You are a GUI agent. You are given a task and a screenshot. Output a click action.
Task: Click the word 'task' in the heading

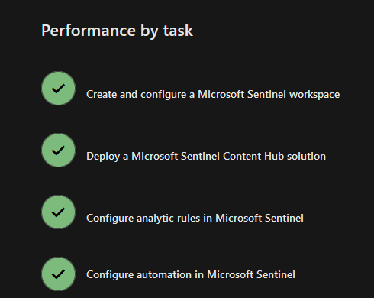point(178,31)
